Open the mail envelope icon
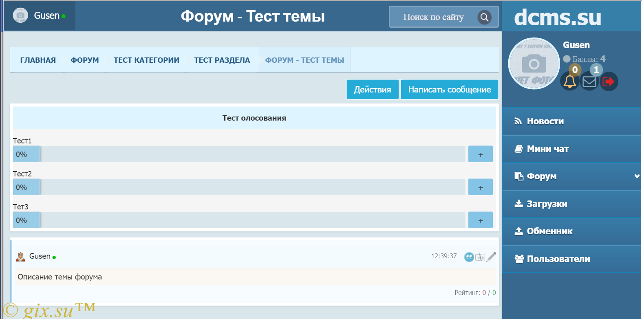 click(589, 81)
